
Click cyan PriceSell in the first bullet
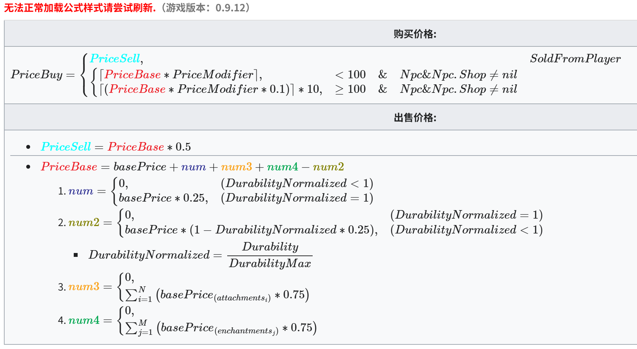click(66, 147)
